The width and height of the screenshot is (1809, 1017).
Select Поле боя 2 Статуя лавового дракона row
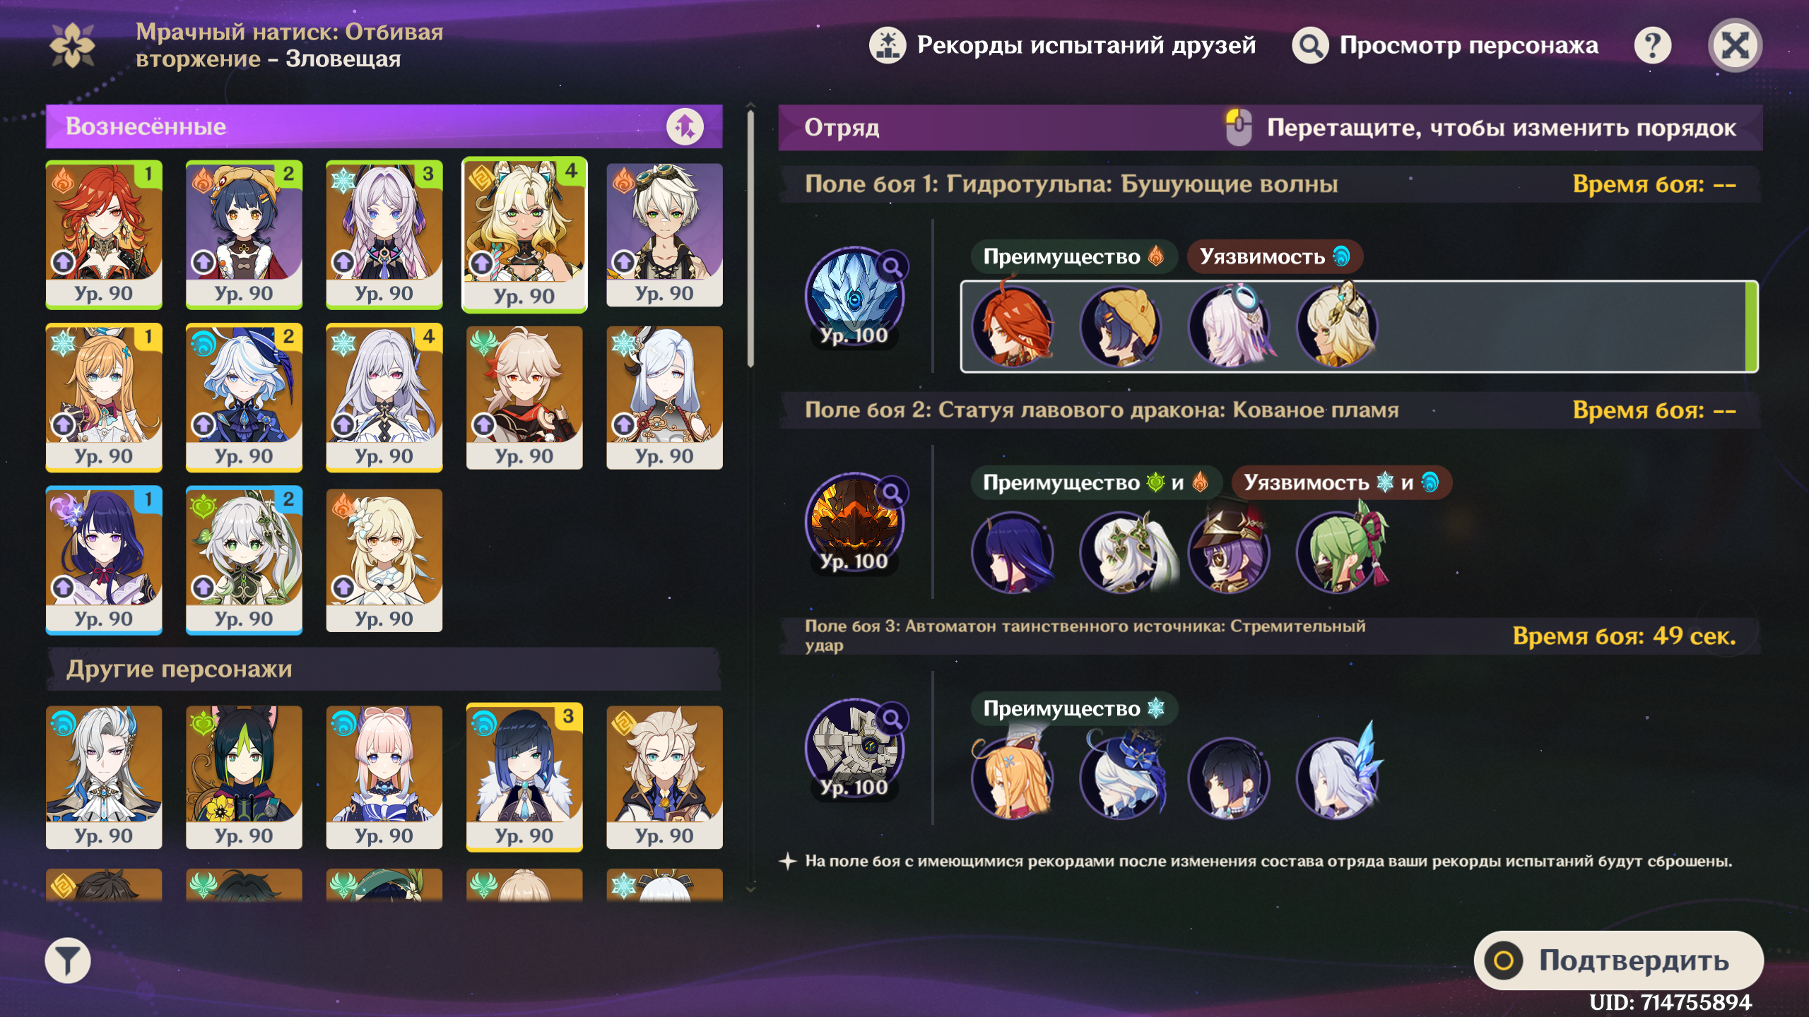pos(1269,410)
